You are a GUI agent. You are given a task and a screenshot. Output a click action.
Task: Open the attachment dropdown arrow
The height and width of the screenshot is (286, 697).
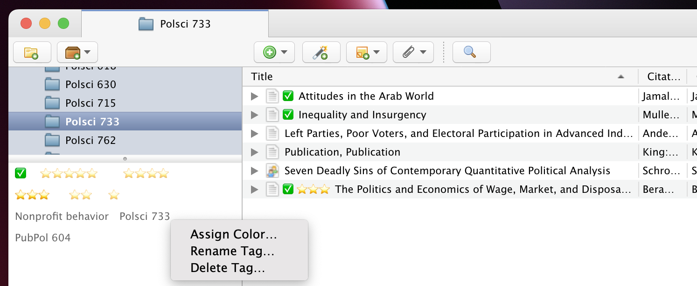click(423, 52)
